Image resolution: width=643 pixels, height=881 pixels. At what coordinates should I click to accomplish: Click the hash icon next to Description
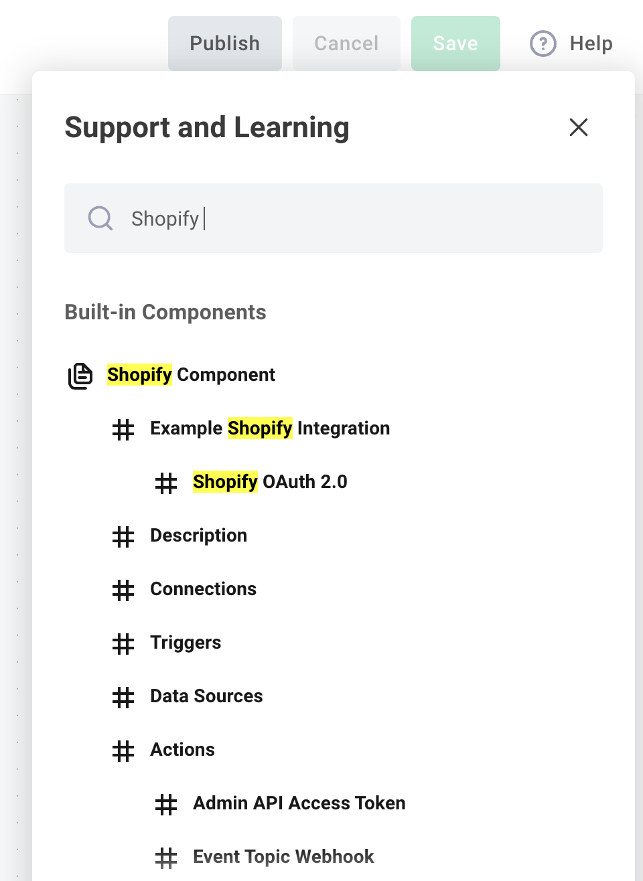123,537
